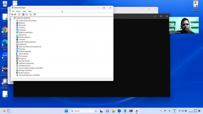Click the volume icon in the system tray
The height and width of the screenshot is (114, 203).
pos(183,111)
